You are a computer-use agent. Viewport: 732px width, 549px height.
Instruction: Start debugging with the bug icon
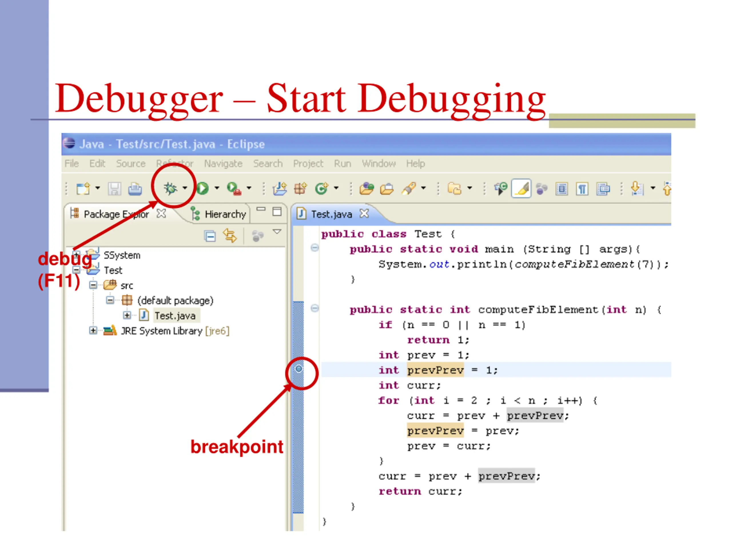171,188
